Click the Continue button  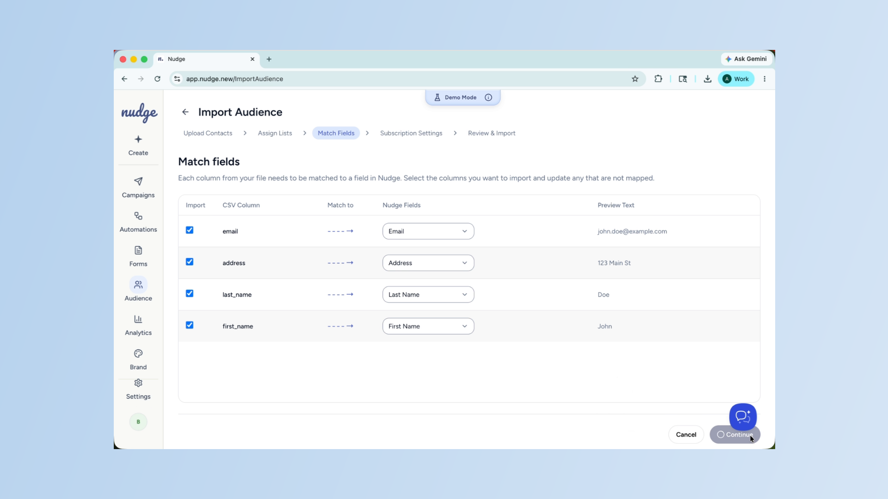[x=735, y=435]
